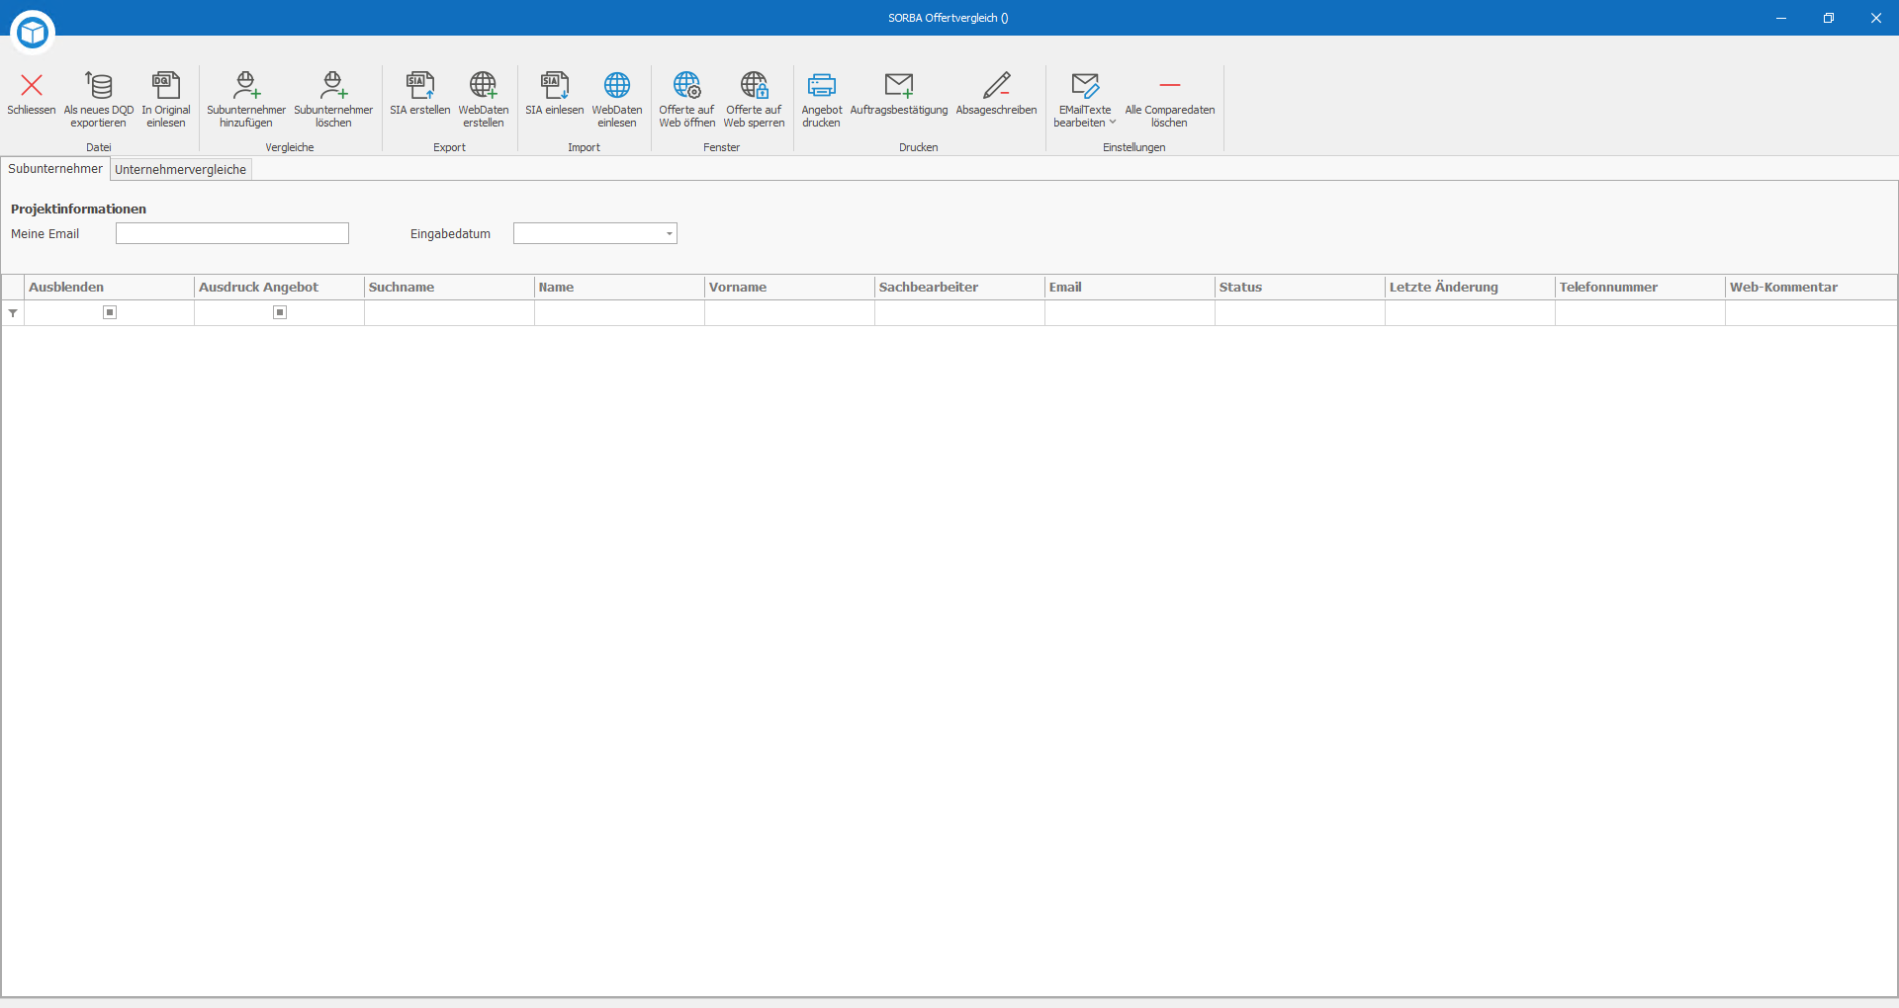Image resolution: width=1899 pixels, height=1008 pixels.
Task: Click the Status filter cell
Action: click(1300, 313)
